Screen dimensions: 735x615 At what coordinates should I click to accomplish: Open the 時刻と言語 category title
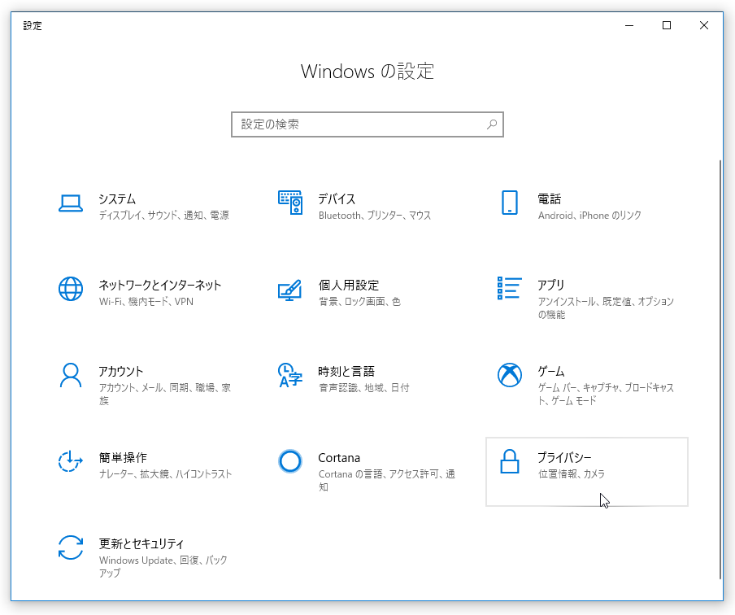tap(346, 372)
